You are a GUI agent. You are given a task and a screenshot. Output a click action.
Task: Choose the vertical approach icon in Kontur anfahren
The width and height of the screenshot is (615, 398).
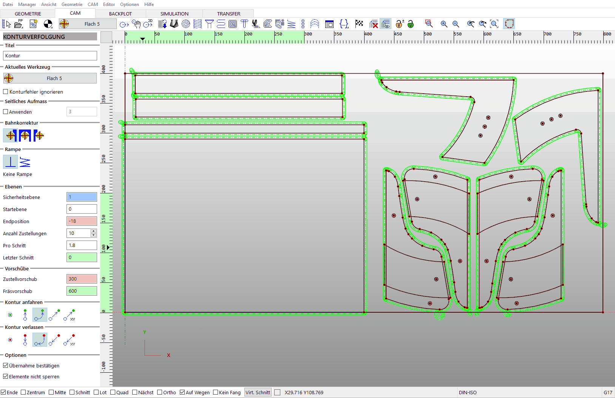pyautogui.click(x=25, y=315)
